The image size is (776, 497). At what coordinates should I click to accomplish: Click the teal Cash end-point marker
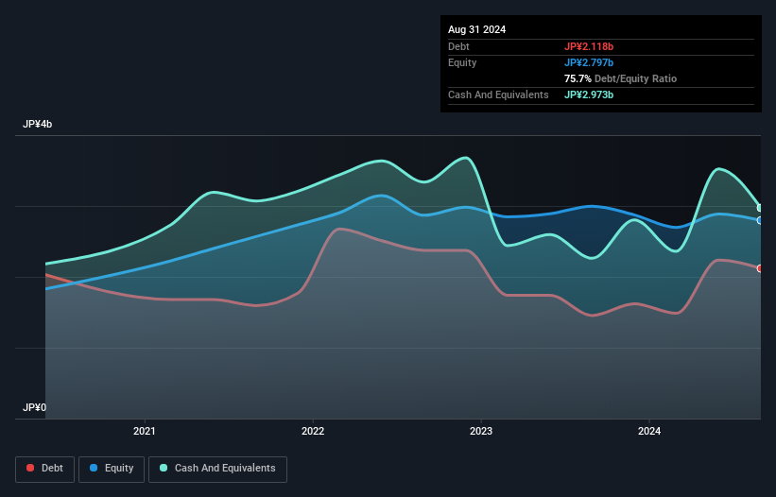(x=760, y=208)
